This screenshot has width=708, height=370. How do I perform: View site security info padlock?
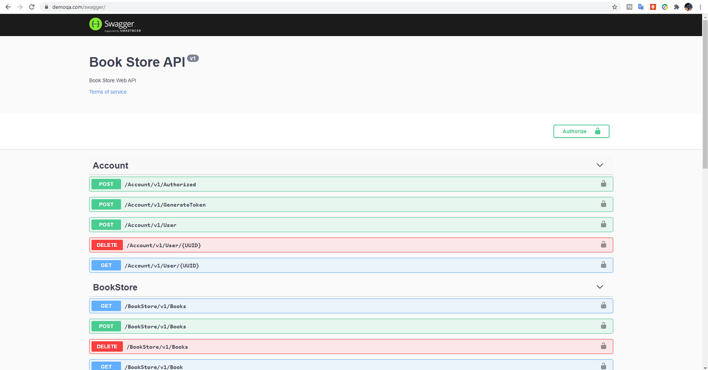pyautogui.click(x=46, y=7)
